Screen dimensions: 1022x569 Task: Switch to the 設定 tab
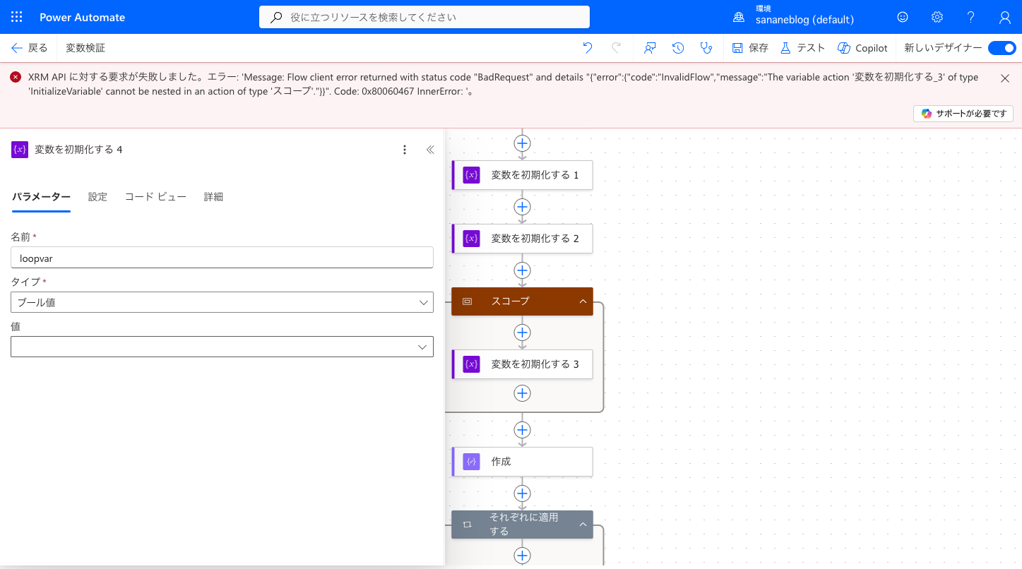pos(97,197)
